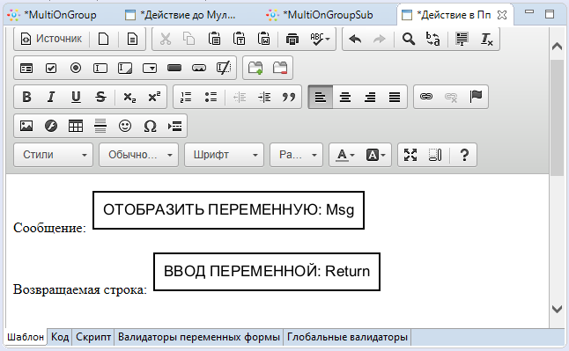This screenshot has height=351, width=569.
Task: Open the Обычно paragraph format dropdown
Action: pos(138,155)
